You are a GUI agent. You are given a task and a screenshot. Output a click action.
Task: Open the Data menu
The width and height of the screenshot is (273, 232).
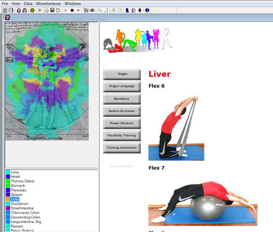pyautogui.click(x=28, y=3)
